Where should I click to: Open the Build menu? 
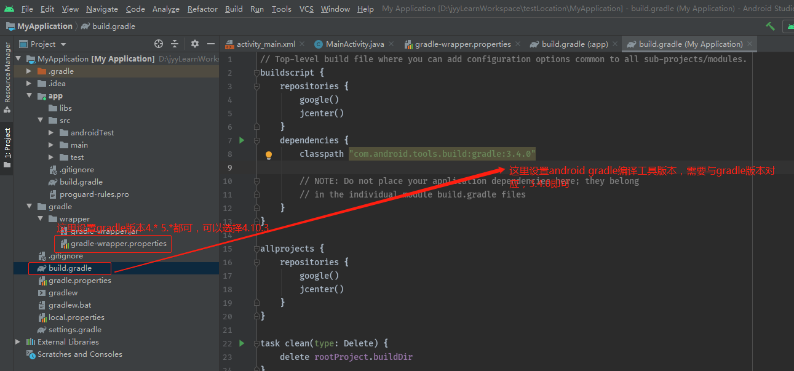click(234, 9)
